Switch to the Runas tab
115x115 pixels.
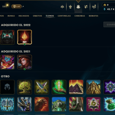tap(11, 16)
